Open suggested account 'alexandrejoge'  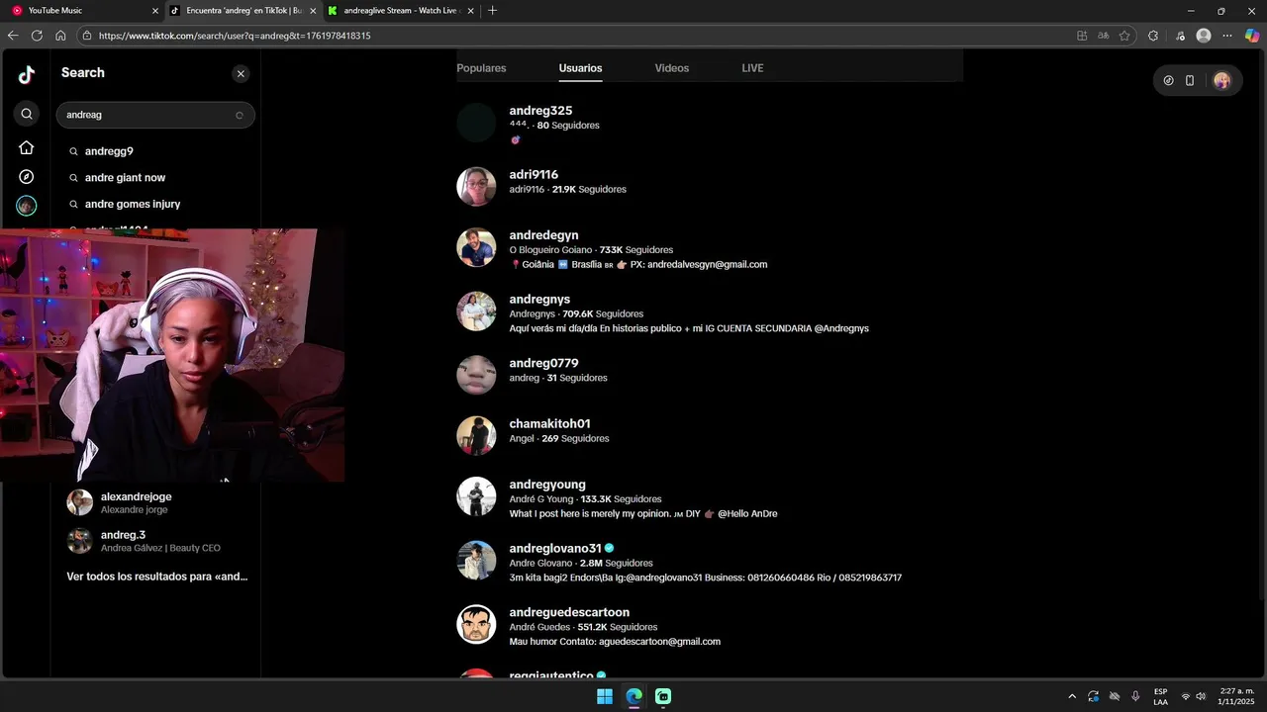156,502
